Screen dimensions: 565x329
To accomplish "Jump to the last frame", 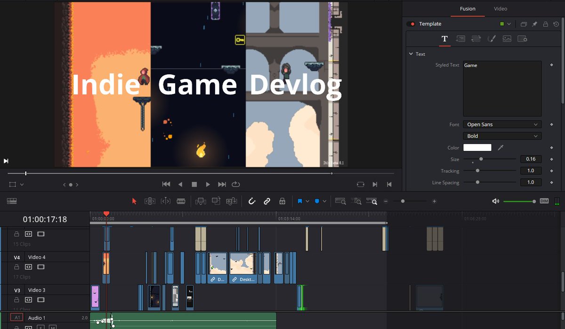I will 222,185.
